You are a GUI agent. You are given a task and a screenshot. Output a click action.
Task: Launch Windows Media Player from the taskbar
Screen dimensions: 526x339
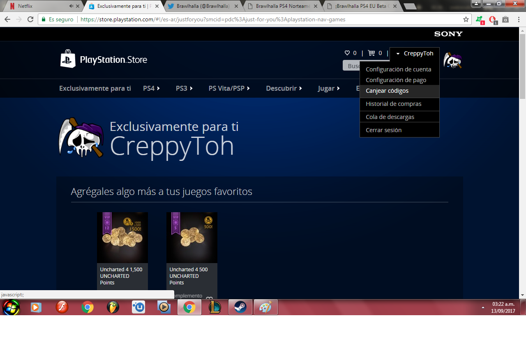coord(36,307)
